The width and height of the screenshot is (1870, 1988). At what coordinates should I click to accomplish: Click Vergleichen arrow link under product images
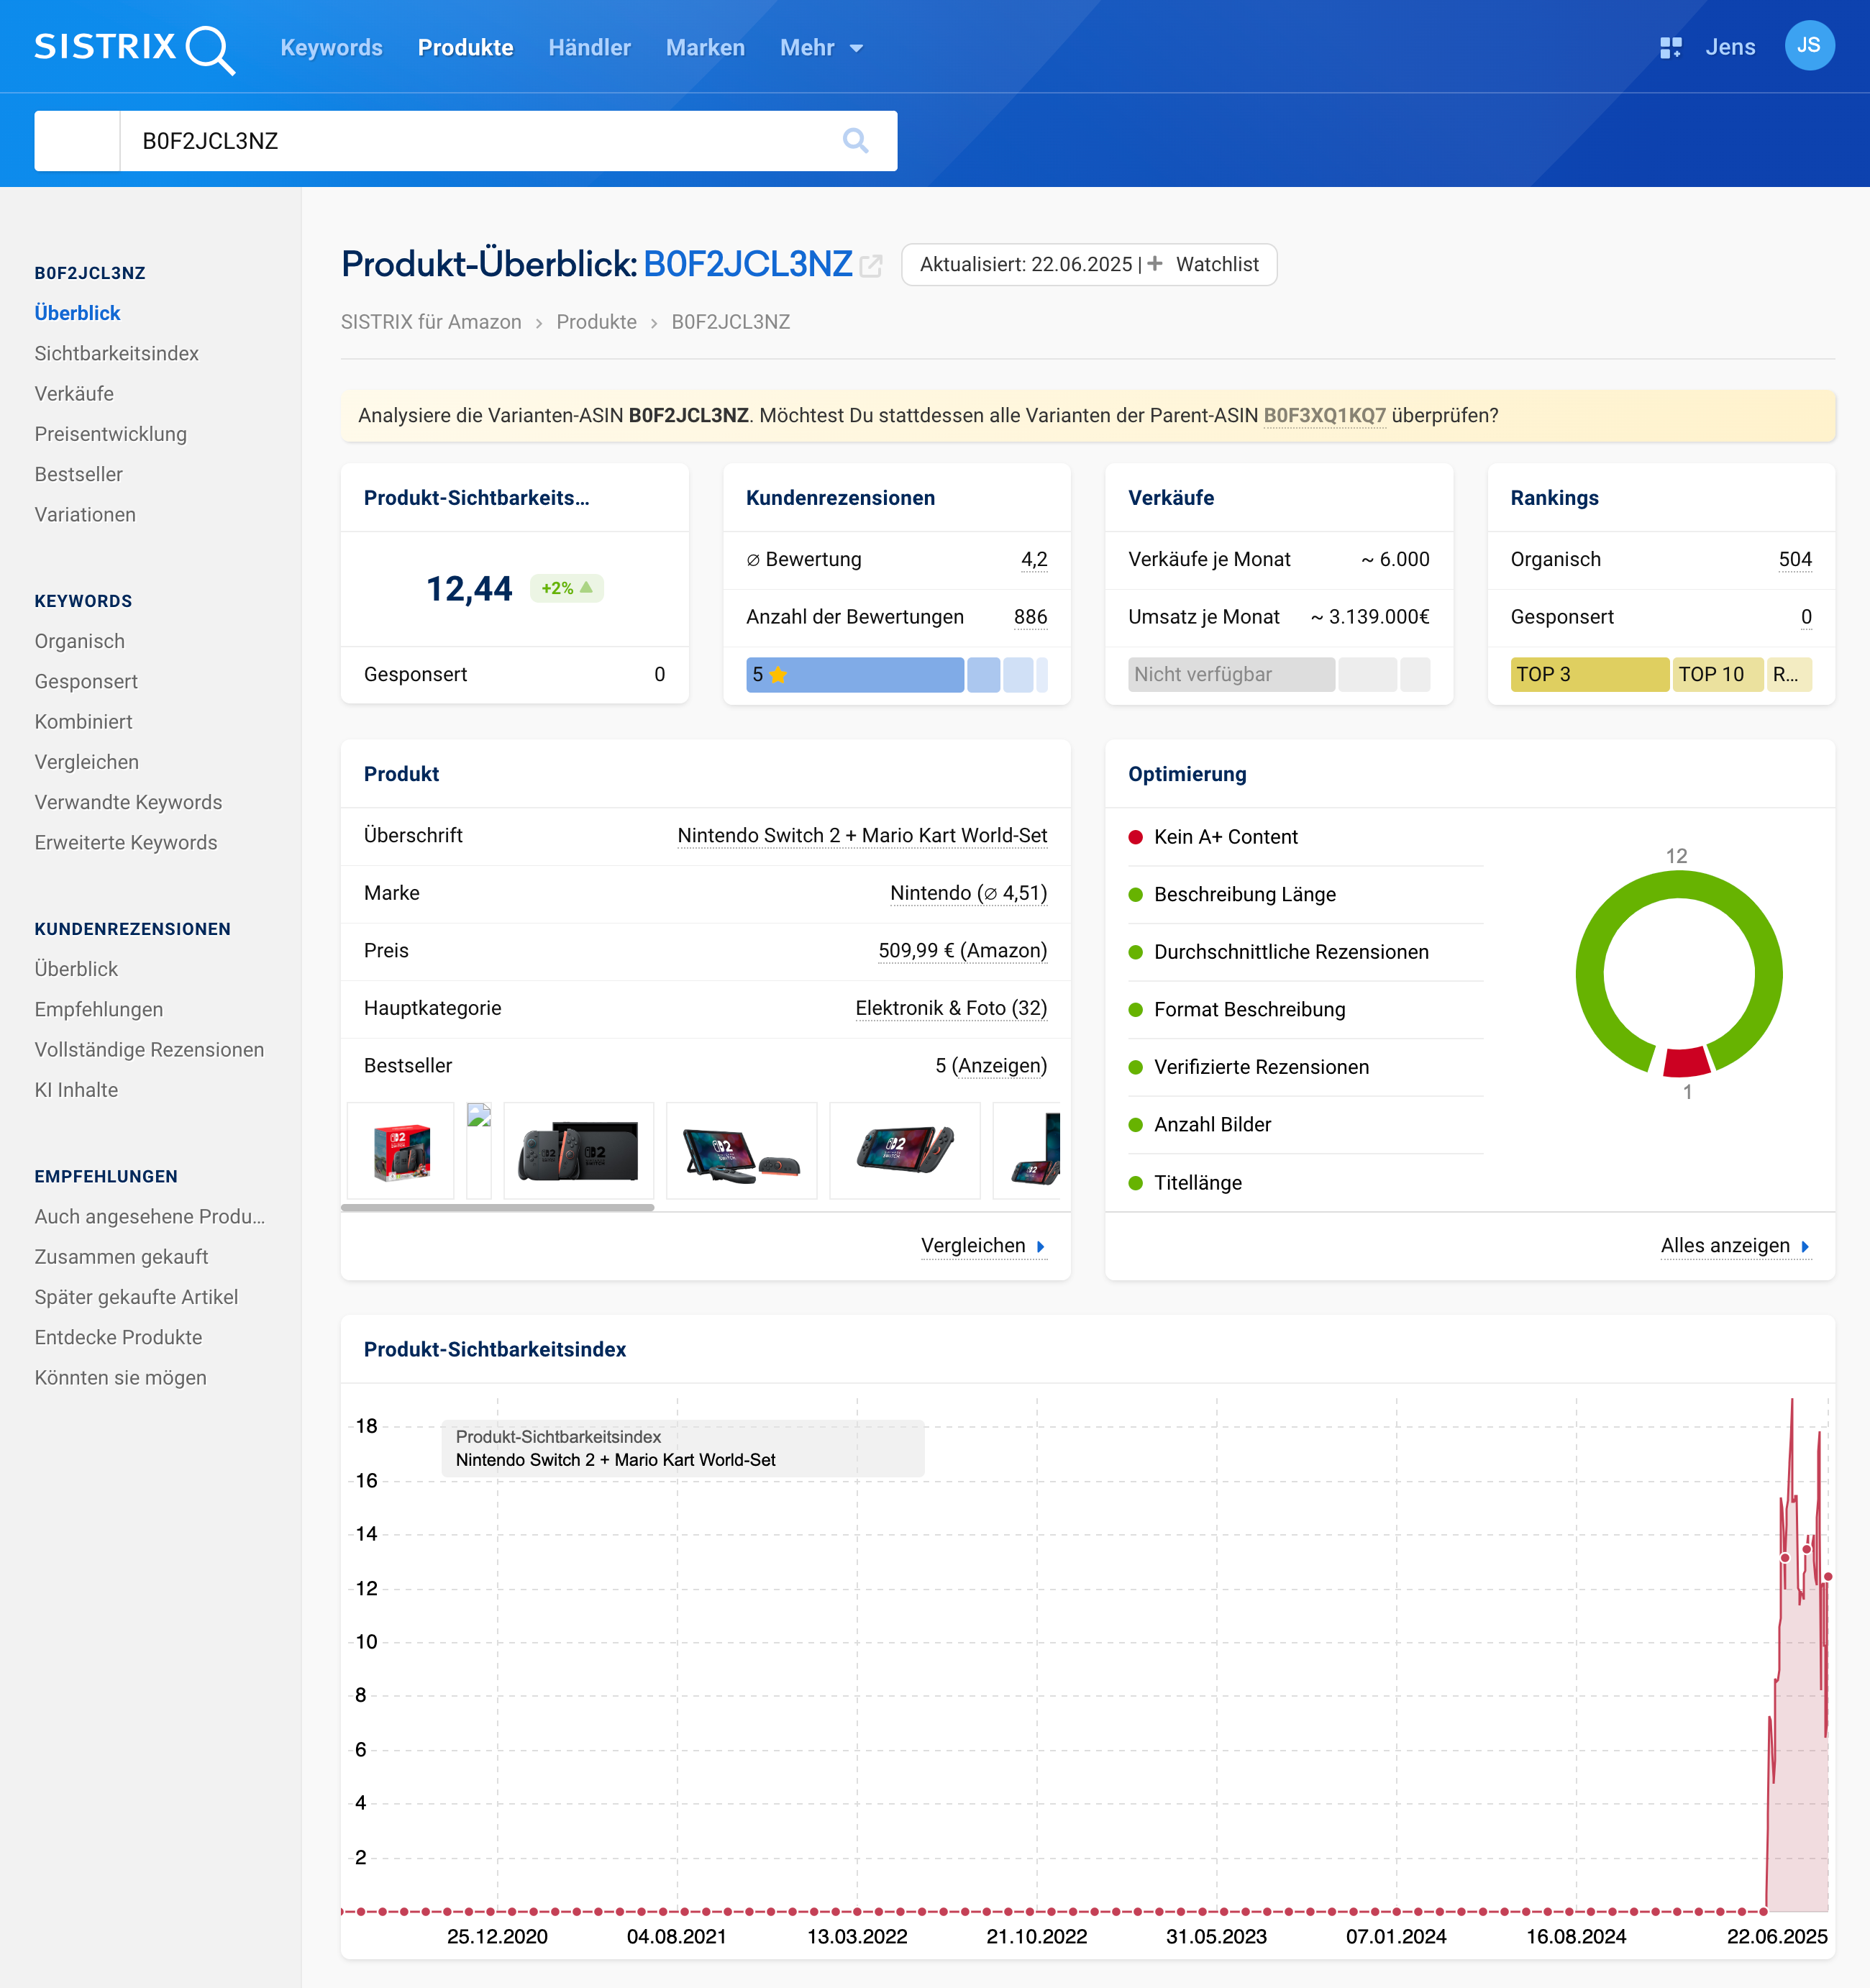1041,1247
